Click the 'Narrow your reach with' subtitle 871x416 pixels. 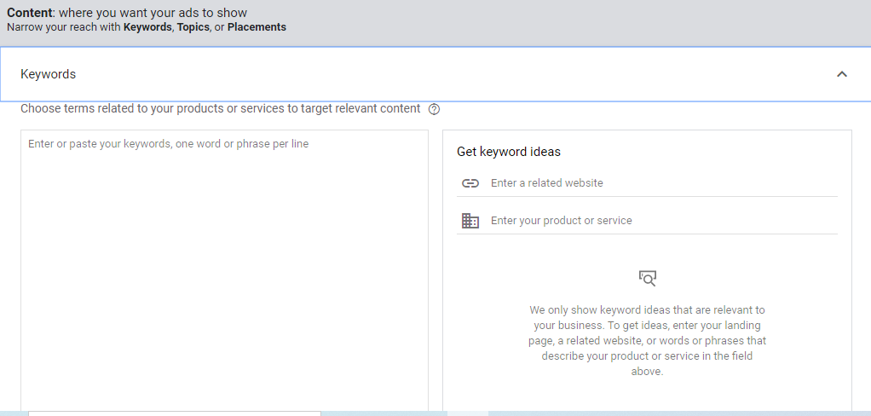tap(63, 27)
